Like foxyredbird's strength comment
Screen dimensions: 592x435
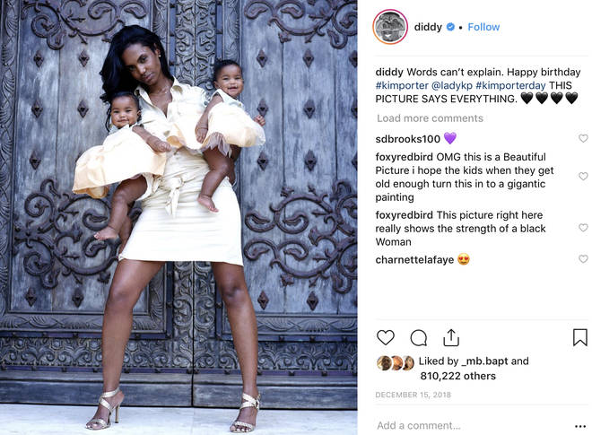pyautogui.click(x=583, y=228)
